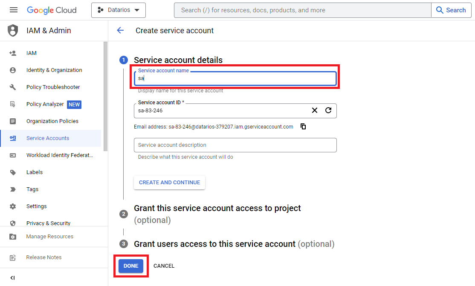This screenshot has height=286, width=475.
Task: Cancel the service account creation
Action: click(164, 266)
